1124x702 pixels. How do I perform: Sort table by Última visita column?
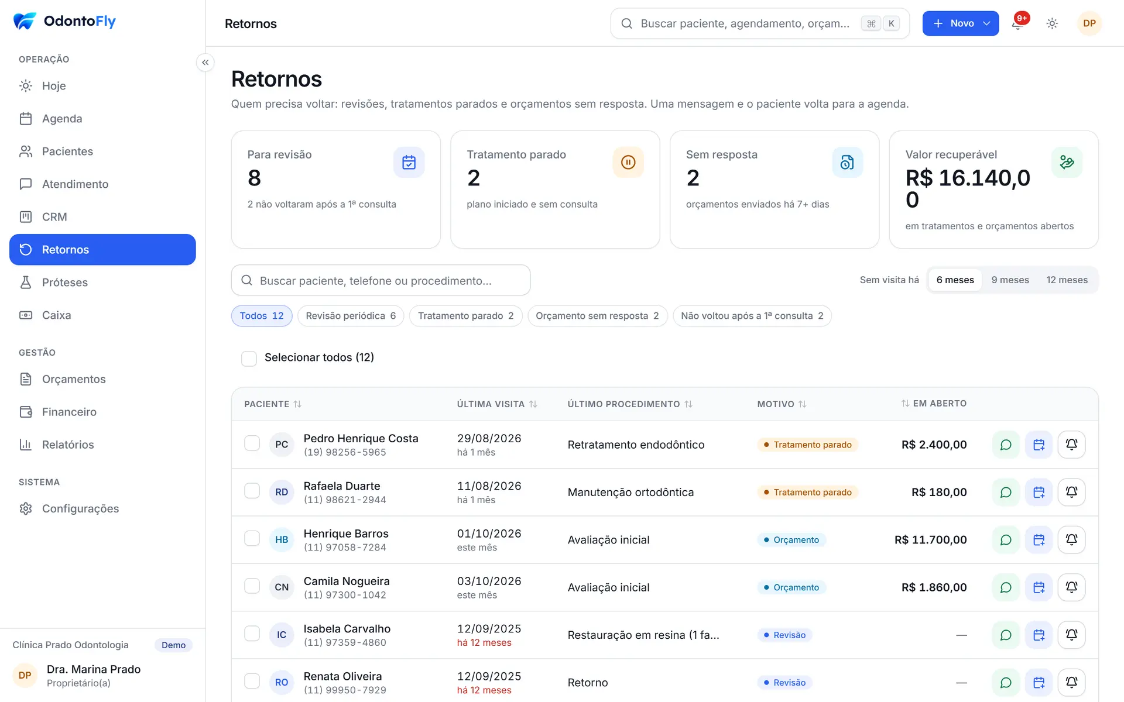point(496,404)
